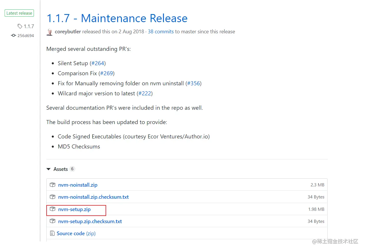Click the package icon beside nvm-noinstall.zip
The height and width of the screenshot is (251, 365).
[52, 185]
